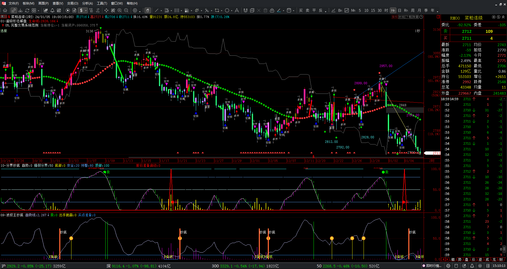This screenshot has height=269, width=507.
Task: Open the 交易(O) menu
Action: click(73, 3)
